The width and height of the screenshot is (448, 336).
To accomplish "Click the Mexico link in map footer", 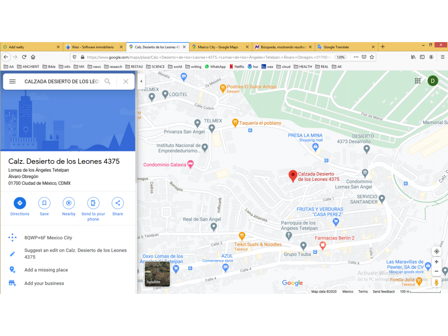I will coord(348,292).
